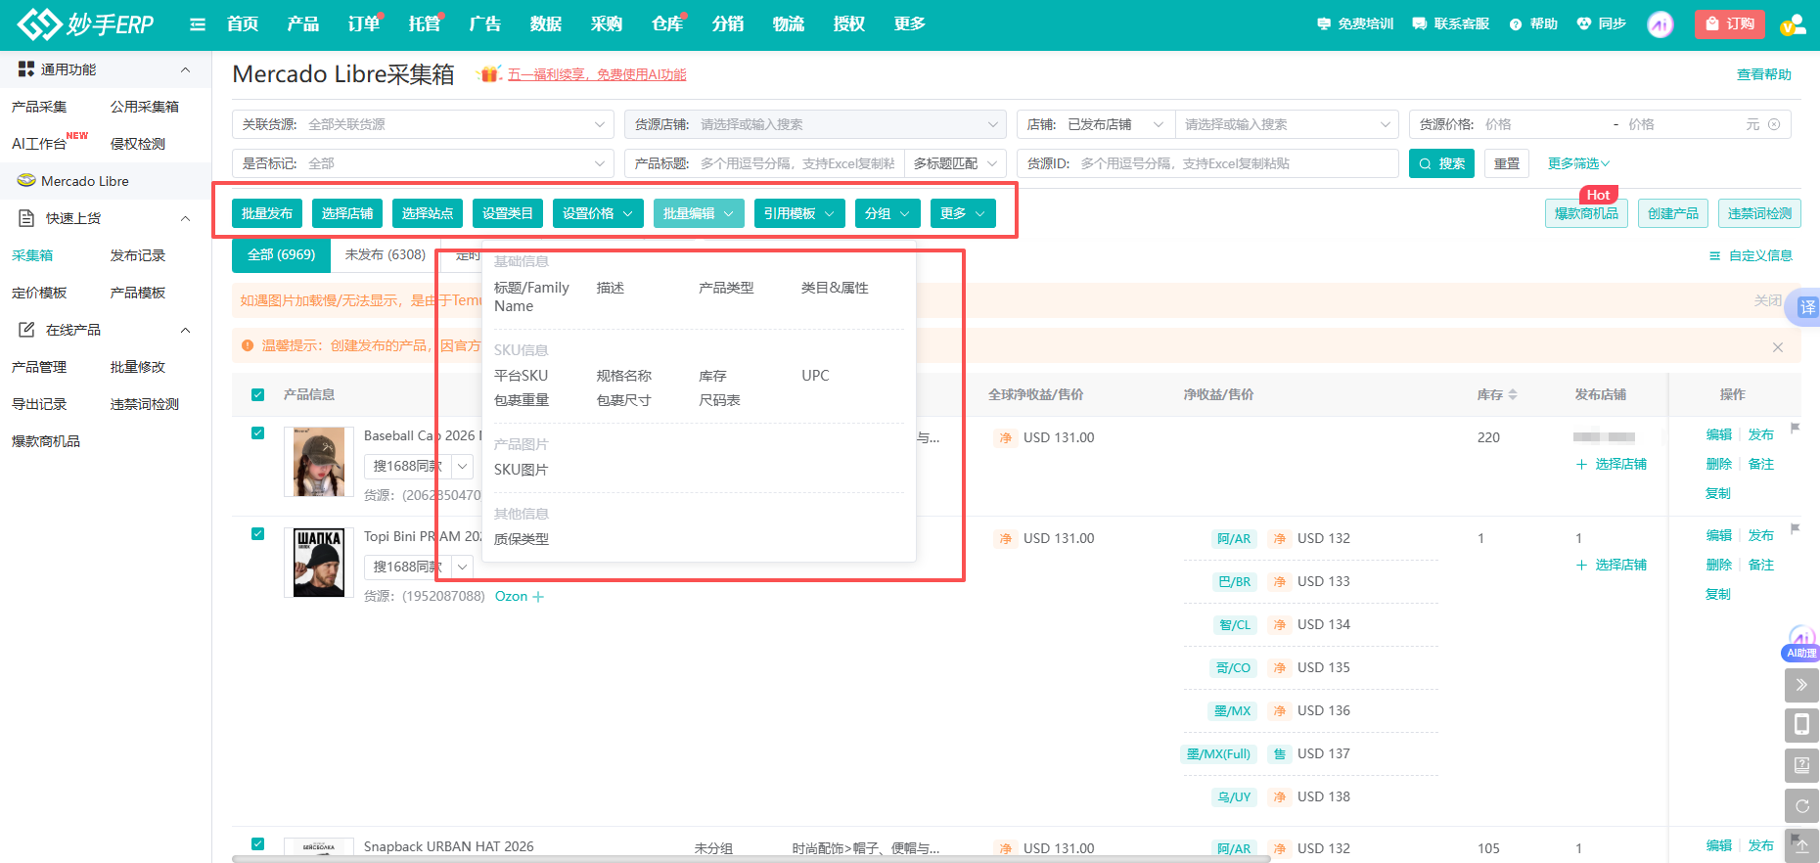The image size is (1820, 863).
Task: Click the 爆款商机品 button
Action: point(1586,213)
